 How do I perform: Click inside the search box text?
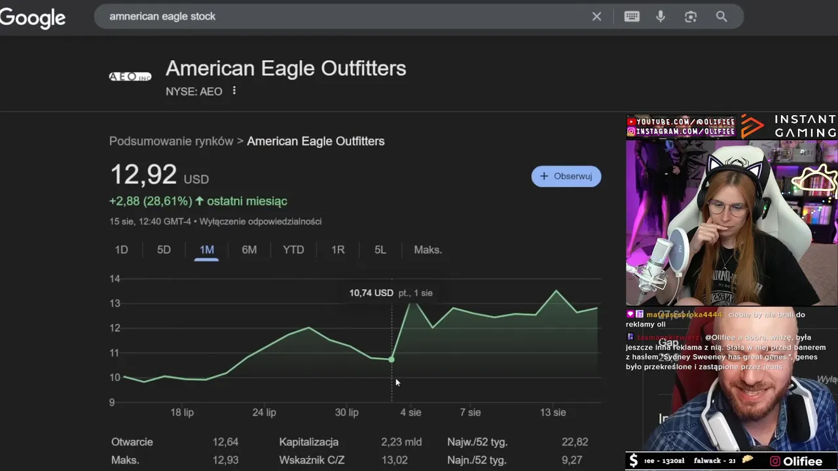click(162, 16)
